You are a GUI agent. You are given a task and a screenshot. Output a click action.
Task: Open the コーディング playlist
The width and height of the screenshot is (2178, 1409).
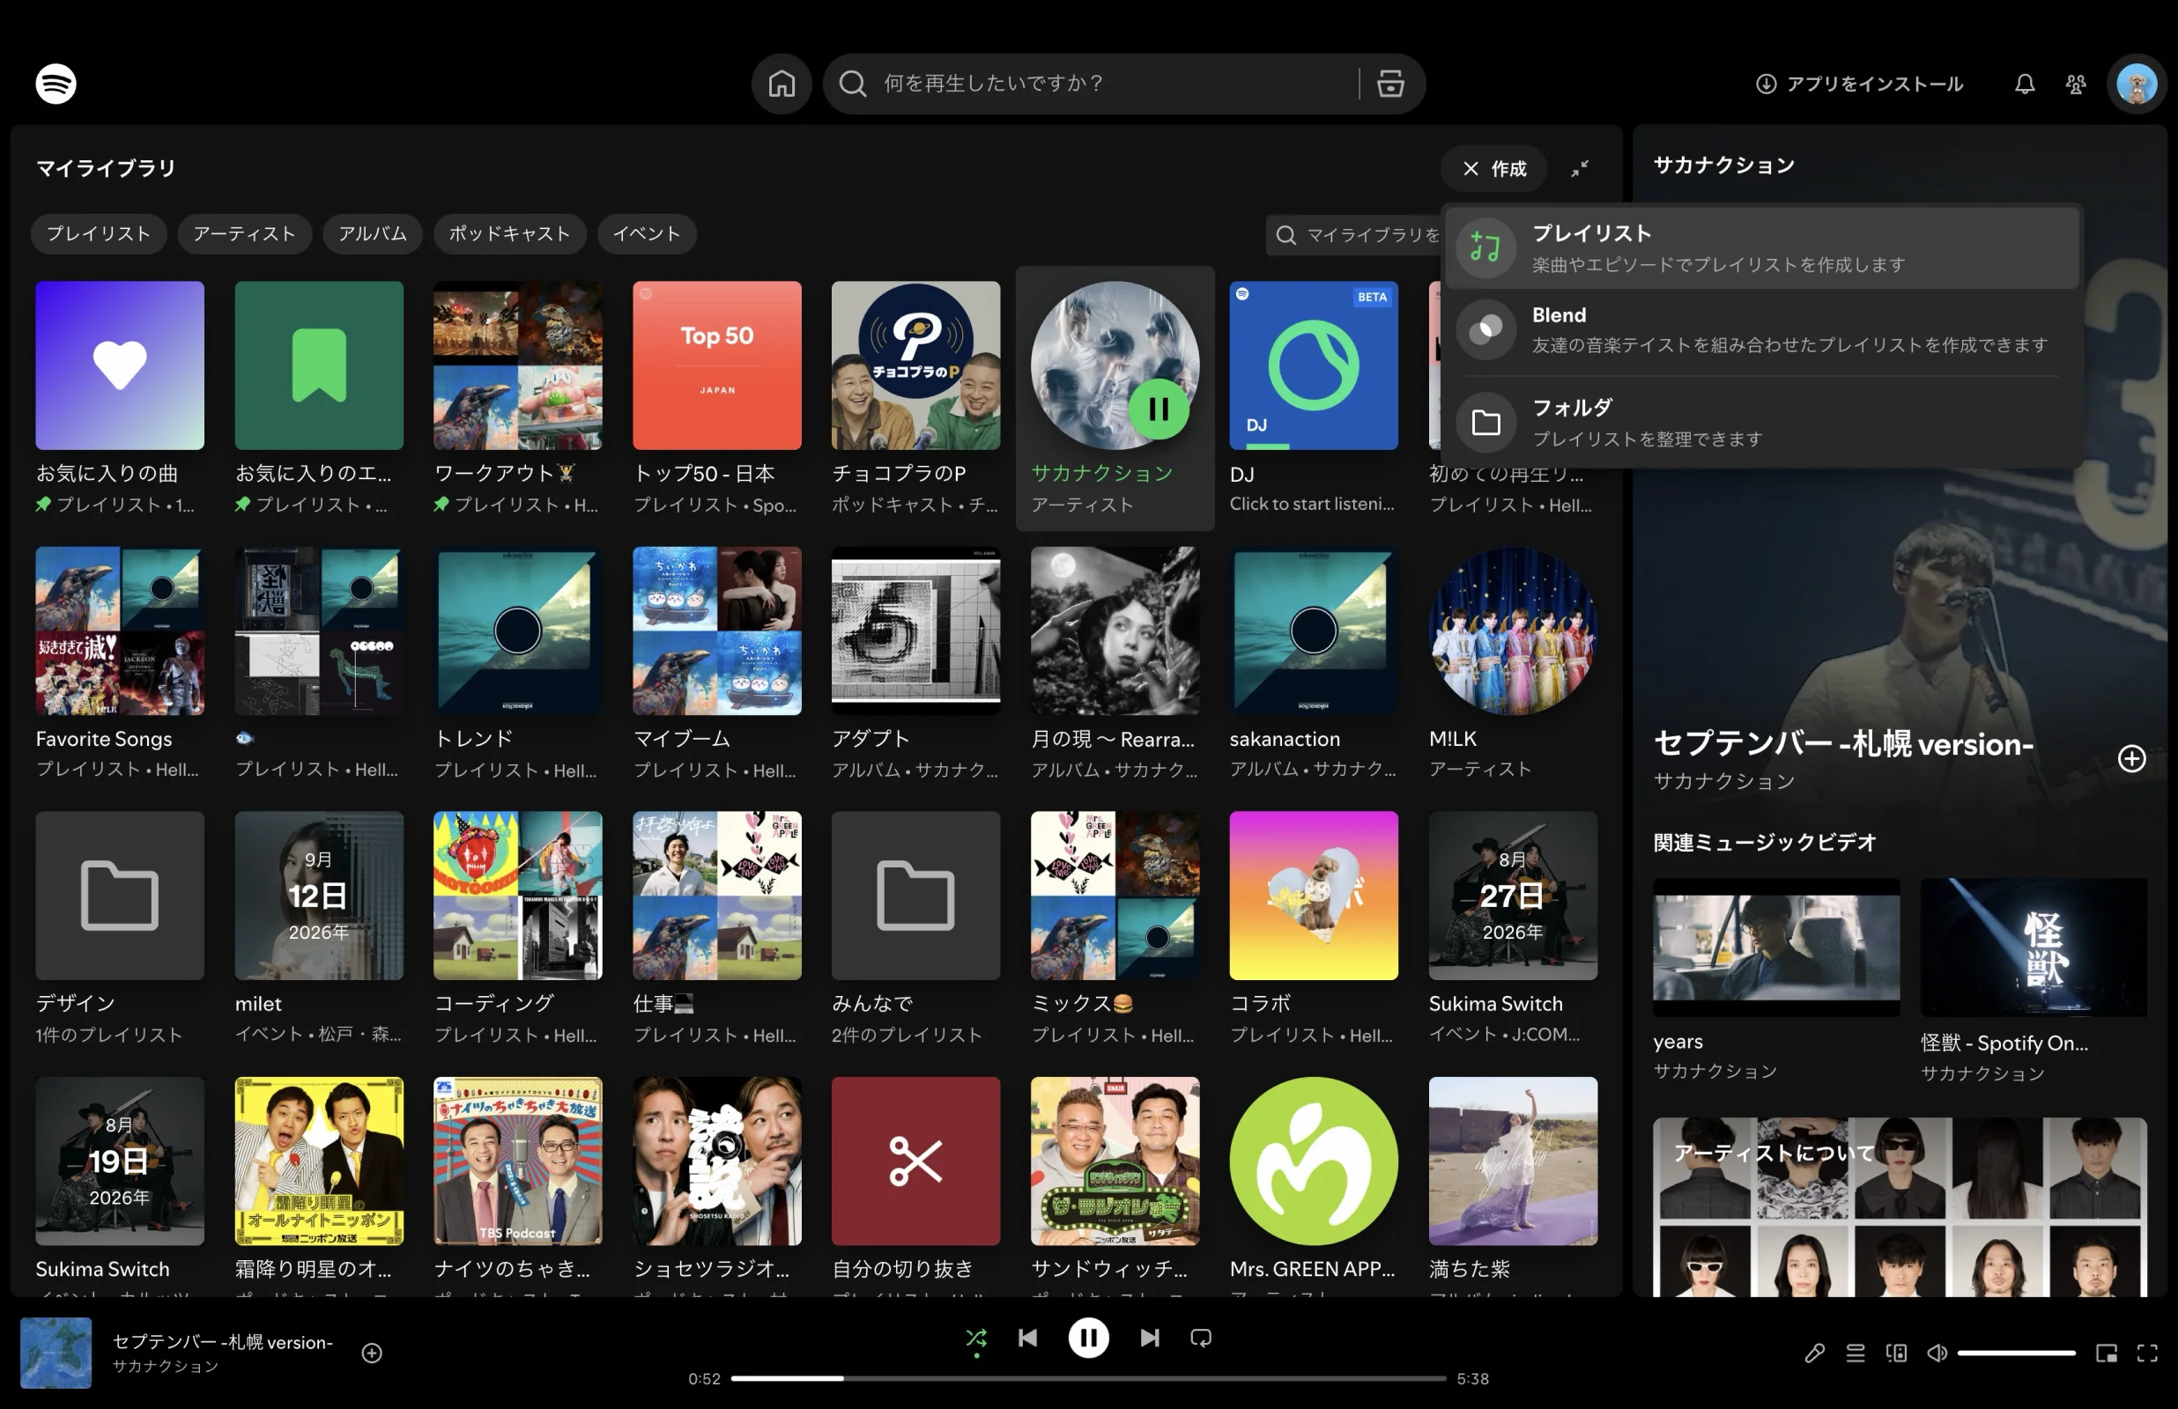pyautogui.click(x=517, y=929)
